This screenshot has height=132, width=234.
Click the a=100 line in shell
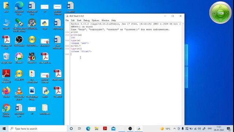pos(74,32)
